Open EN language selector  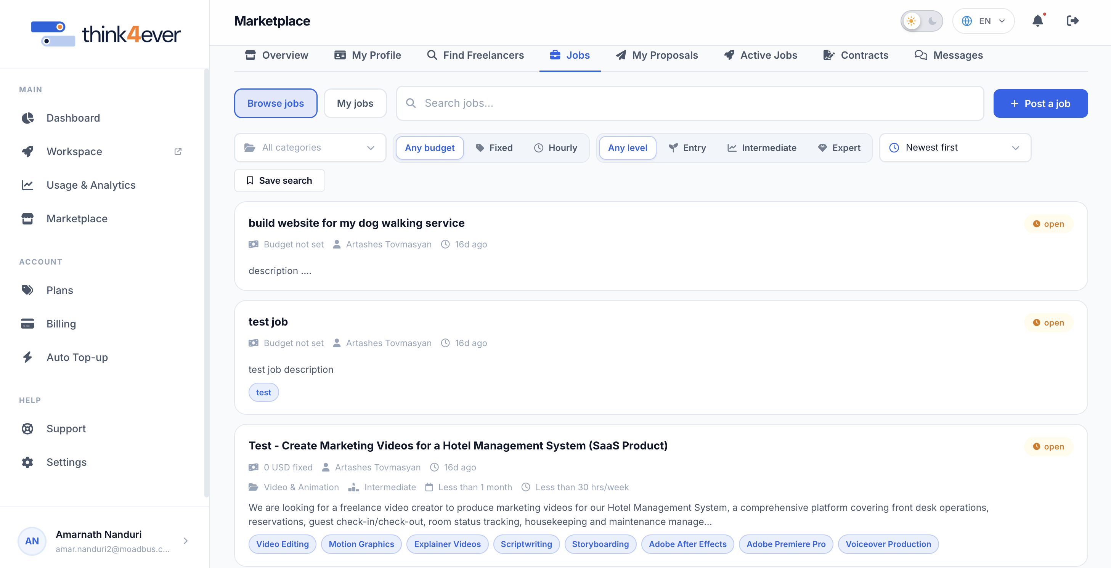[983, 21]
